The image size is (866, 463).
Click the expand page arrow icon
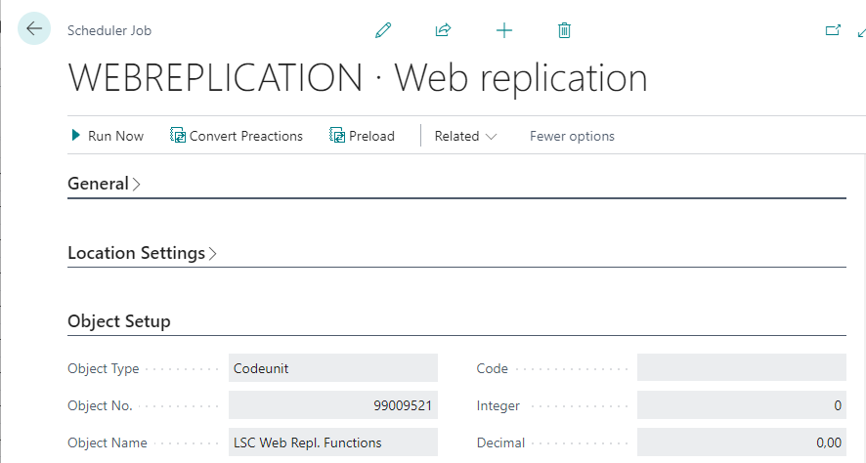tap(861, 30)
